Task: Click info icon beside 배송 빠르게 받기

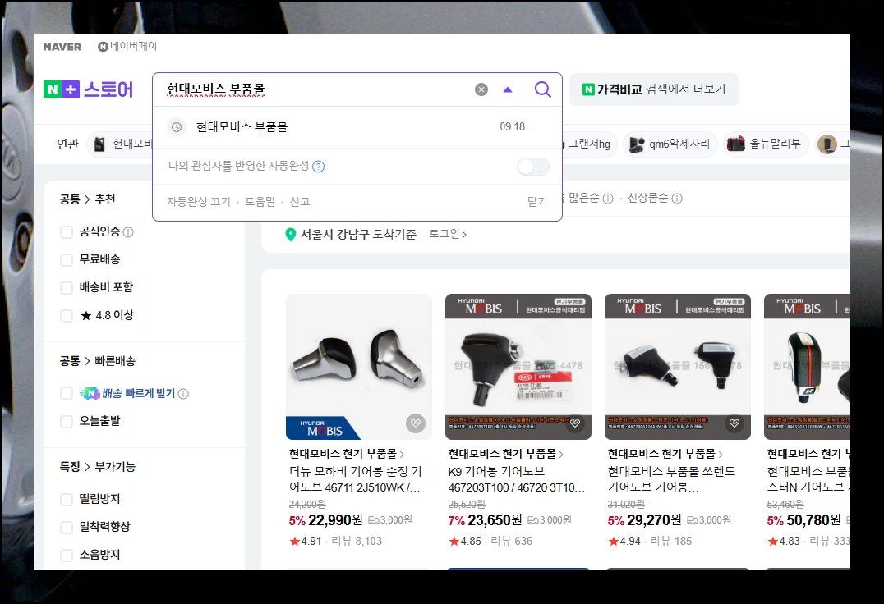Action: point(183,394)
